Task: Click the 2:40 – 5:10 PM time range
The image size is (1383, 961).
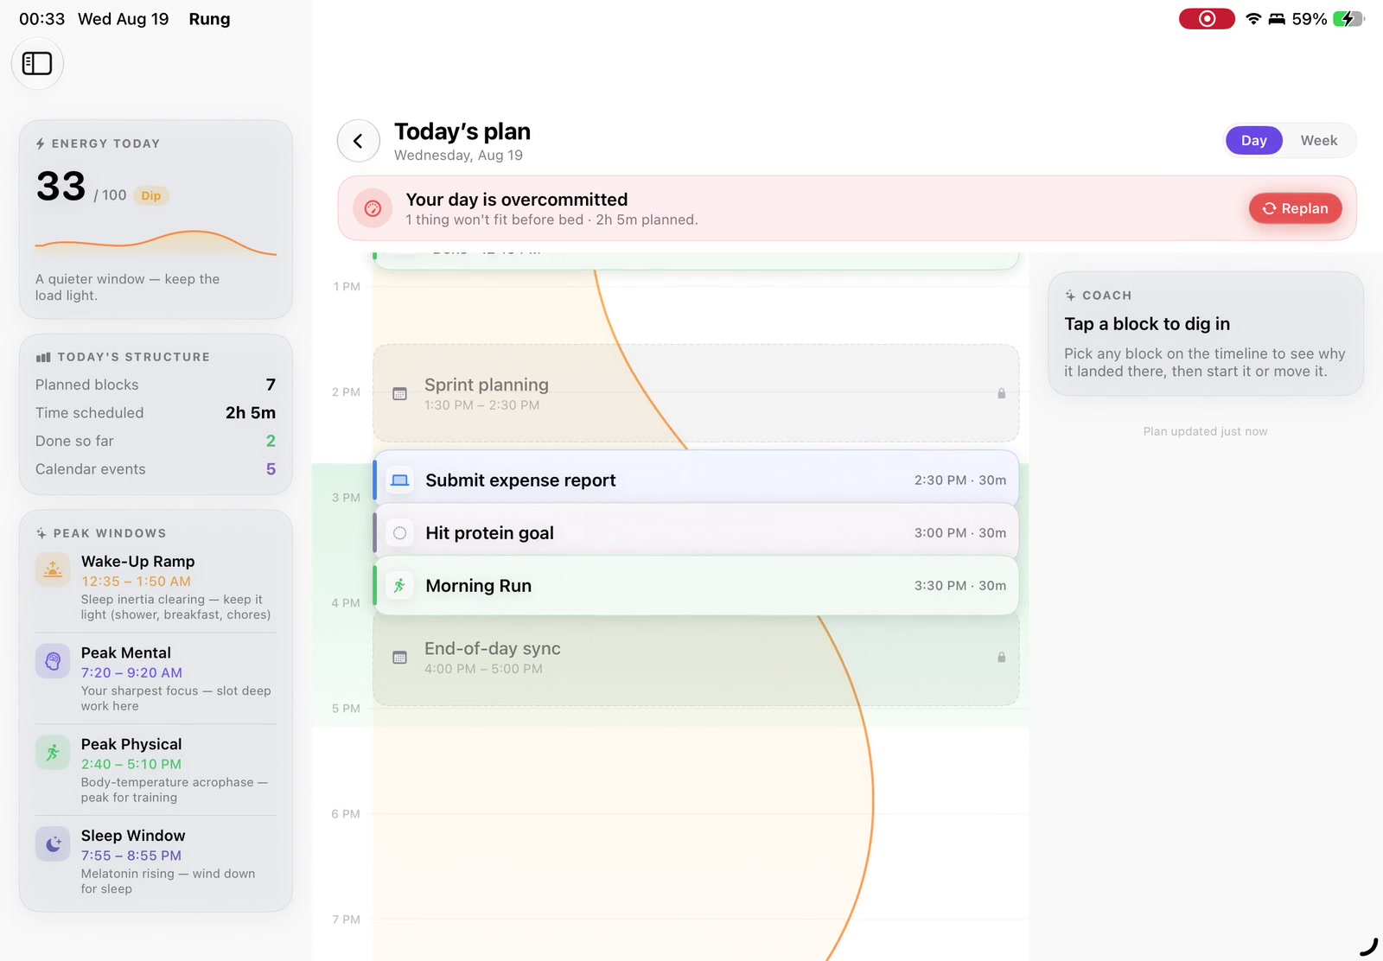Action: point(131,765)
